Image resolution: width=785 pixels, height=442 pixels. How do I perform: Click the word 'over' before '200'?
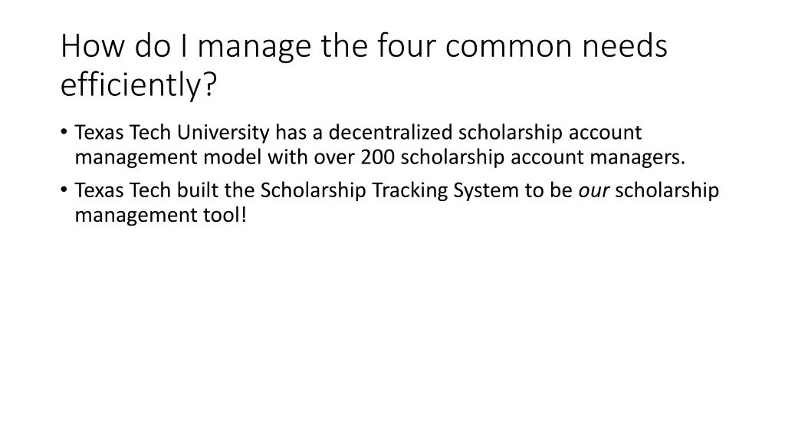334,158
